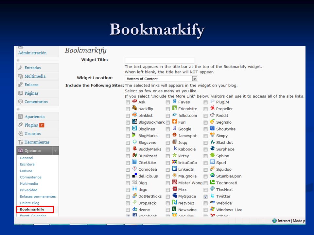Viewport: 314px width, 235px height.
Task: Open Enlaces permanentes options link
Action: point(38,196)
